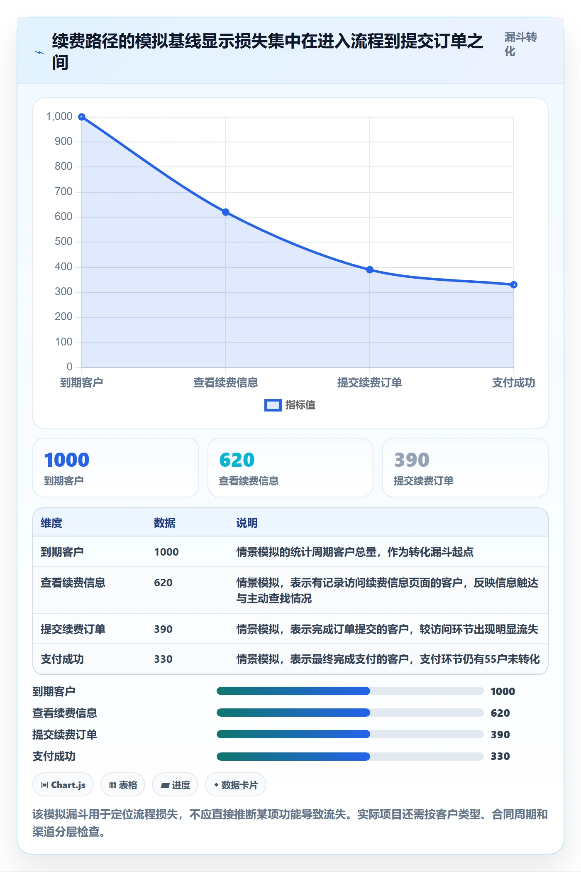The image size is (581, 872).
Task: Select the 提交续费订单 table row name
Action: point(73,629)
